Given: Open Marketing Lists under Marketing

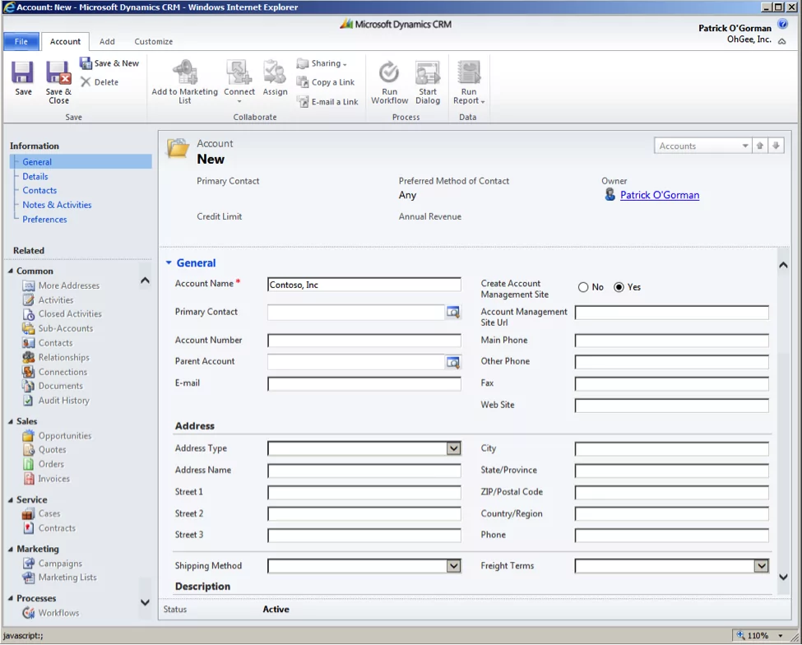Looking at the screenshot, I should [x=67, y=577].
